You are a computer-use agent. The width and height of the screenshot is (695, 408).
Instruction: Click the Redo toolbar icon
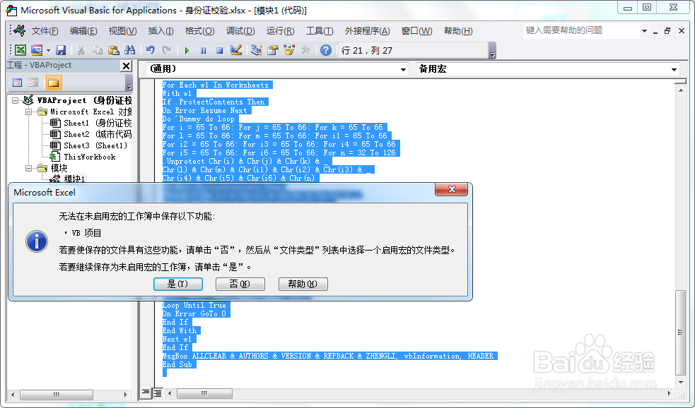[166, 50]
